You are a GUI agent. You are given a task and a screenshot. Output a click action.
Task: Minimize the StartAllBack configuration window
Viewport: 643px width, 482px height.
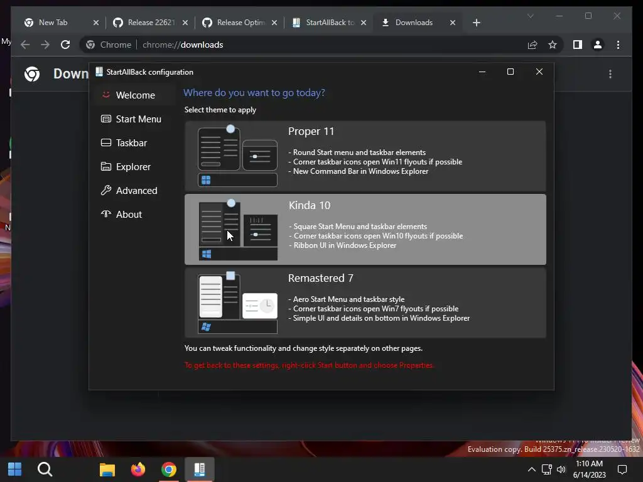482,72
